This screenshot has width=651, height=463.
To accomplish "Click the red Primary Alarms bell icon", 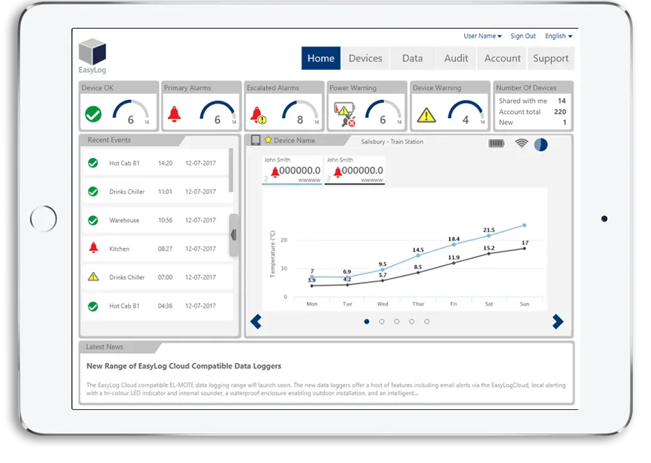I will tap(175, 114).
